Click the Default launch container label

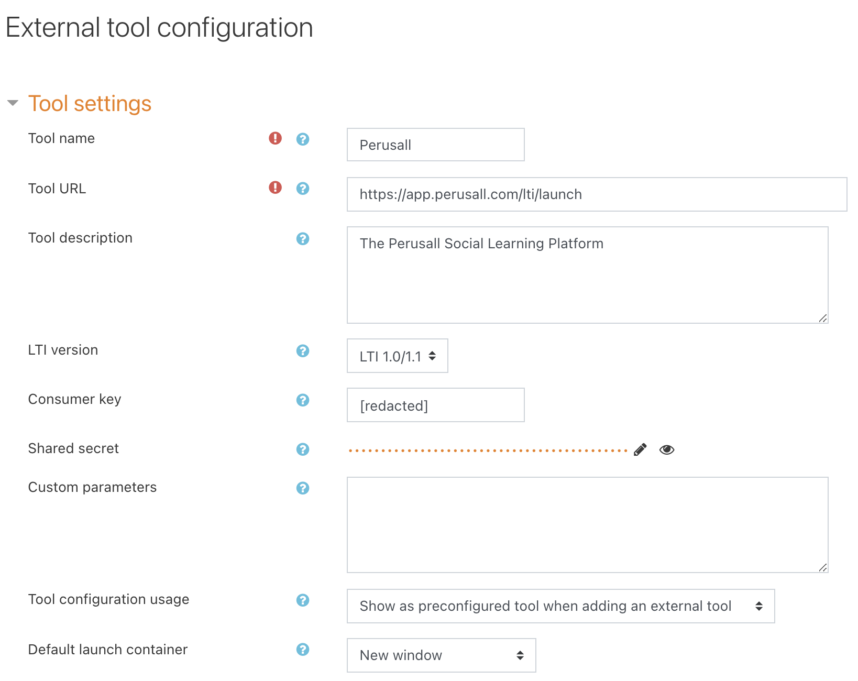107,650
